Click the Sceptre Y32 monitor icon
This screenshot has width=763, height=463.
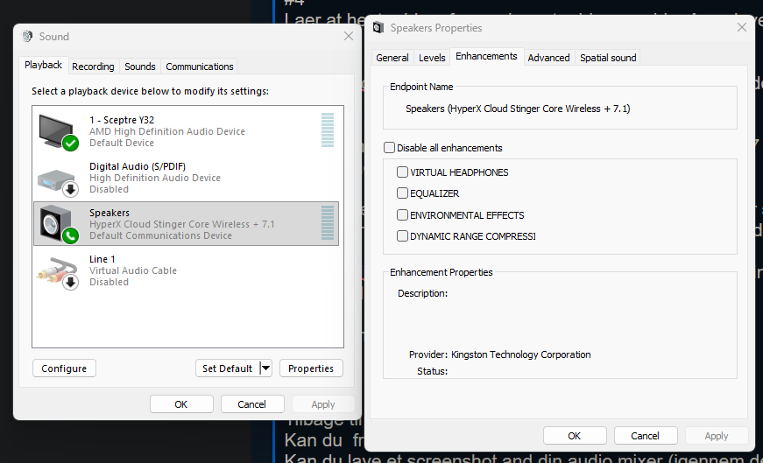[59, 131]
